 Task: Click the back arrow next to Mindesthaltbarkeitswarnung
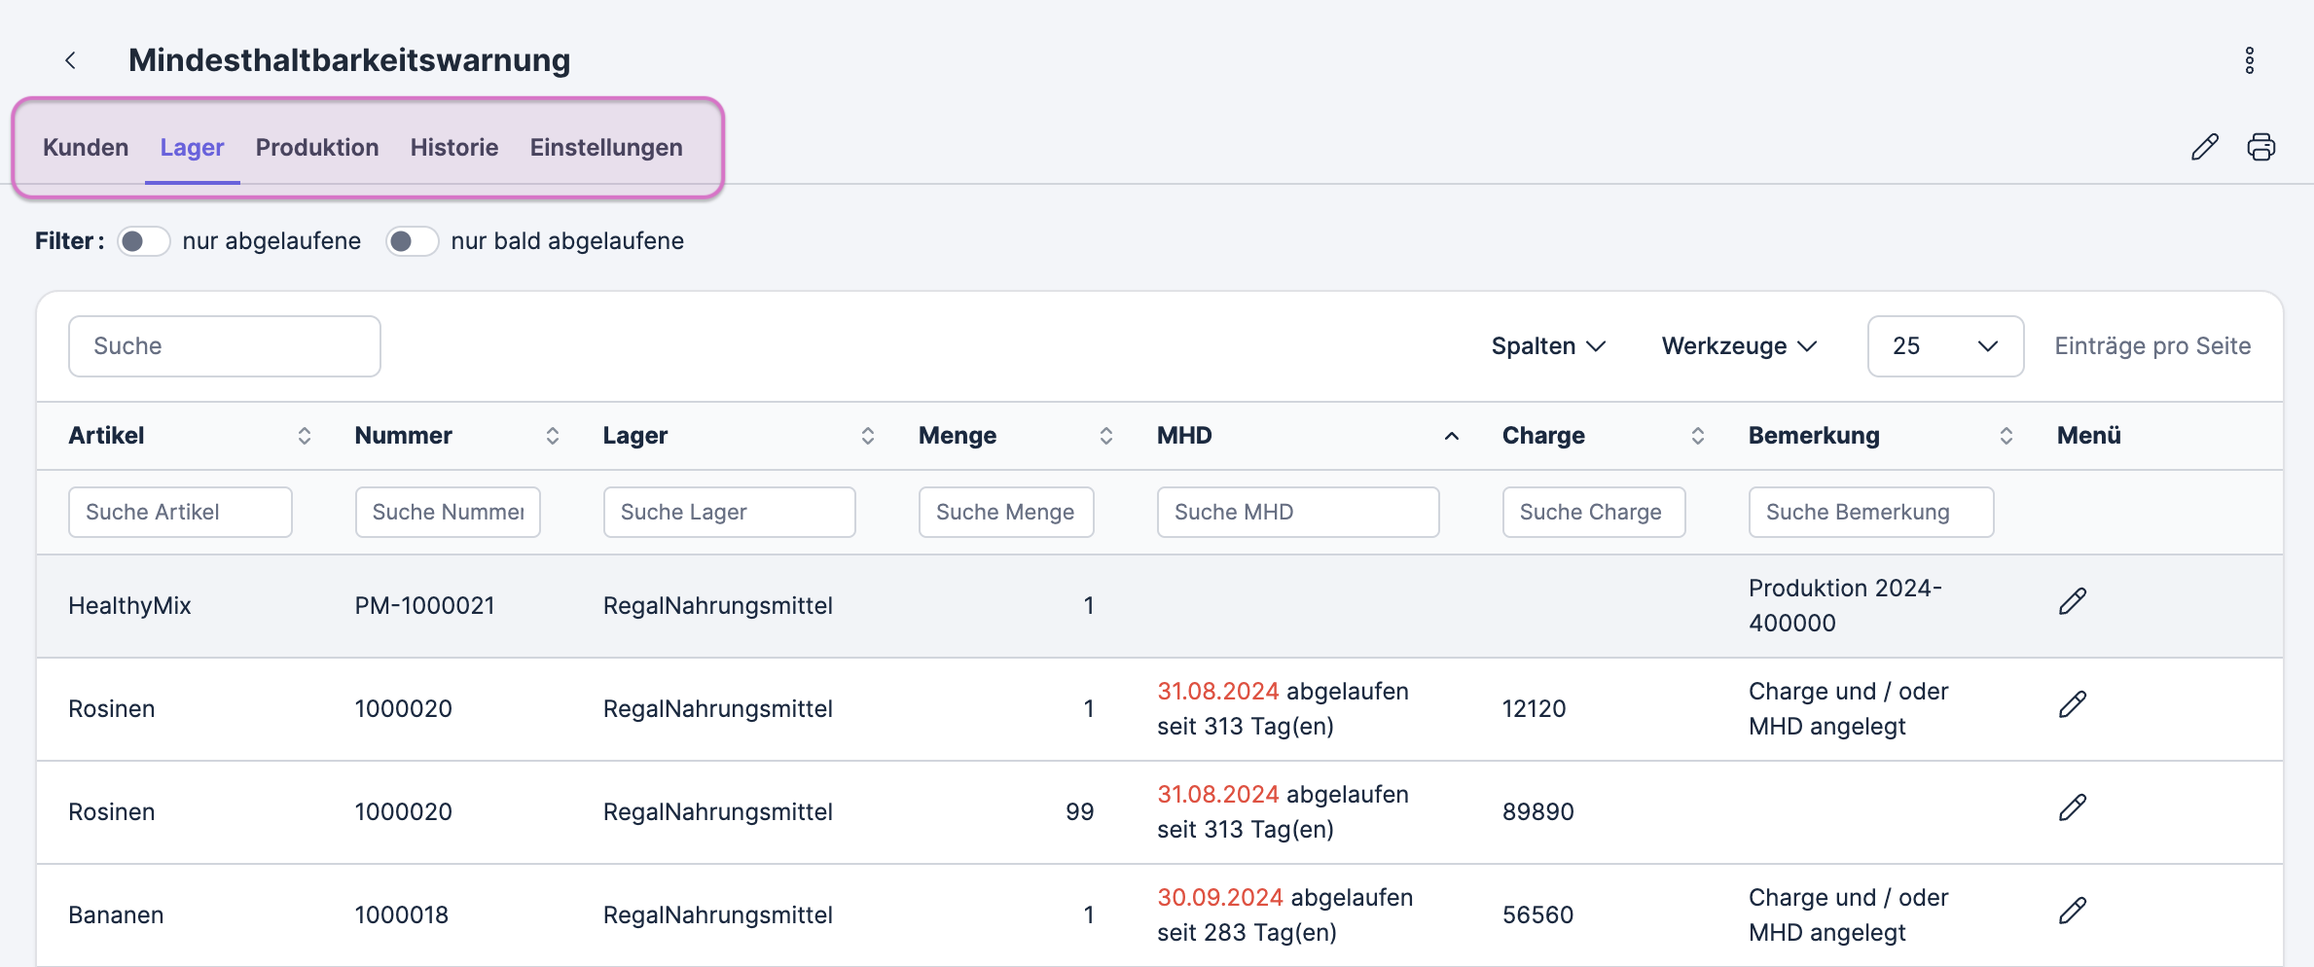click(x=70, y=60)
